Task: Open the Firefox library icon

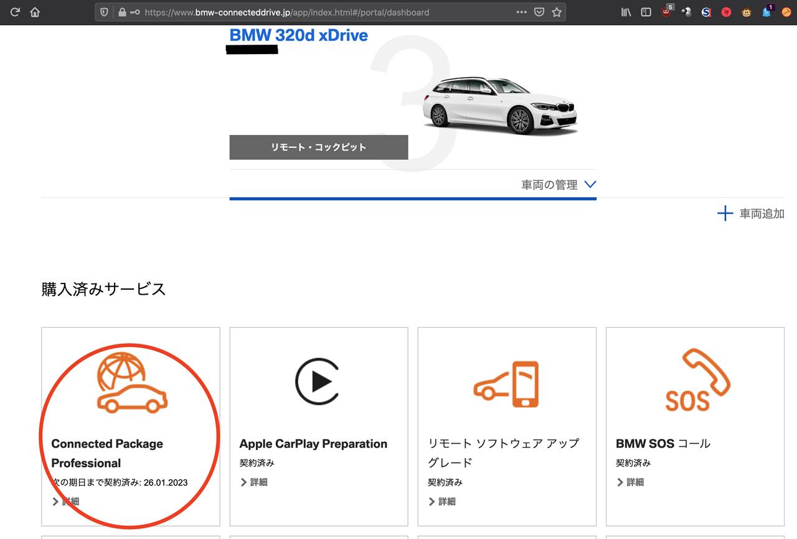Action: click(x=626, y=12)
